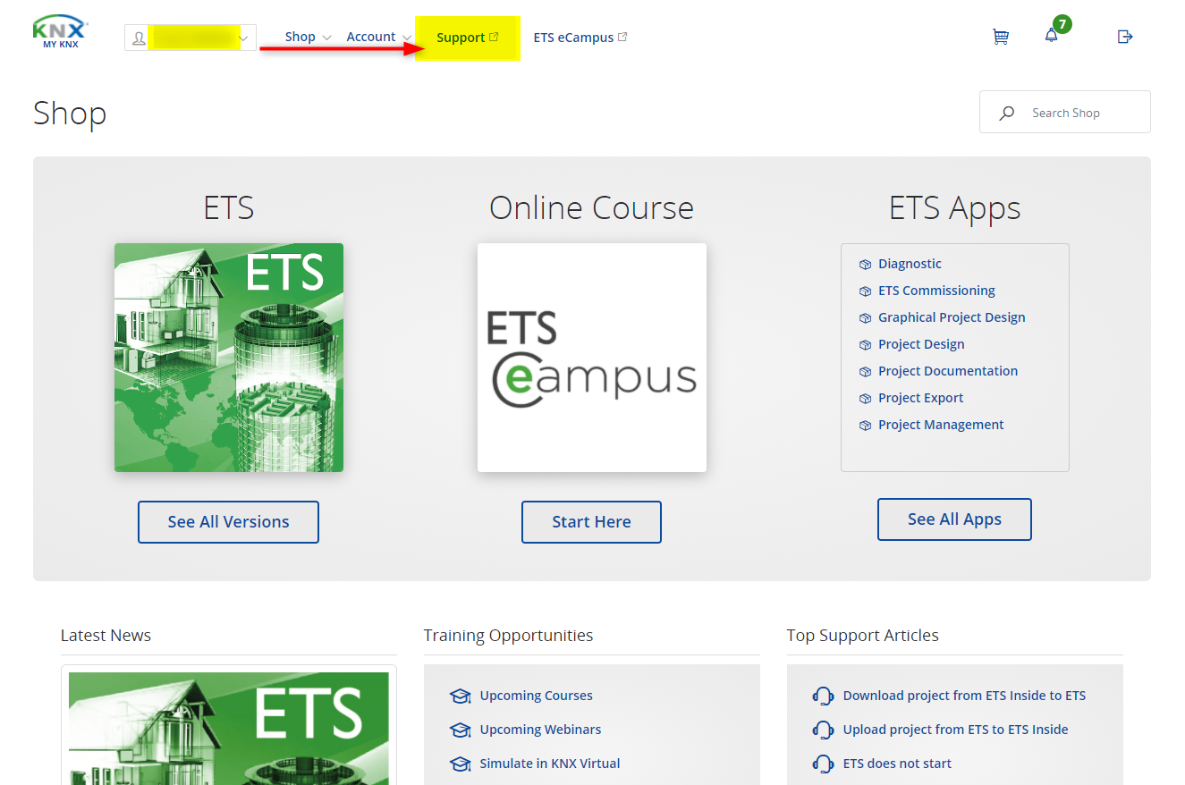
Task: Open the Project Export app link
Action: [921, 398]
